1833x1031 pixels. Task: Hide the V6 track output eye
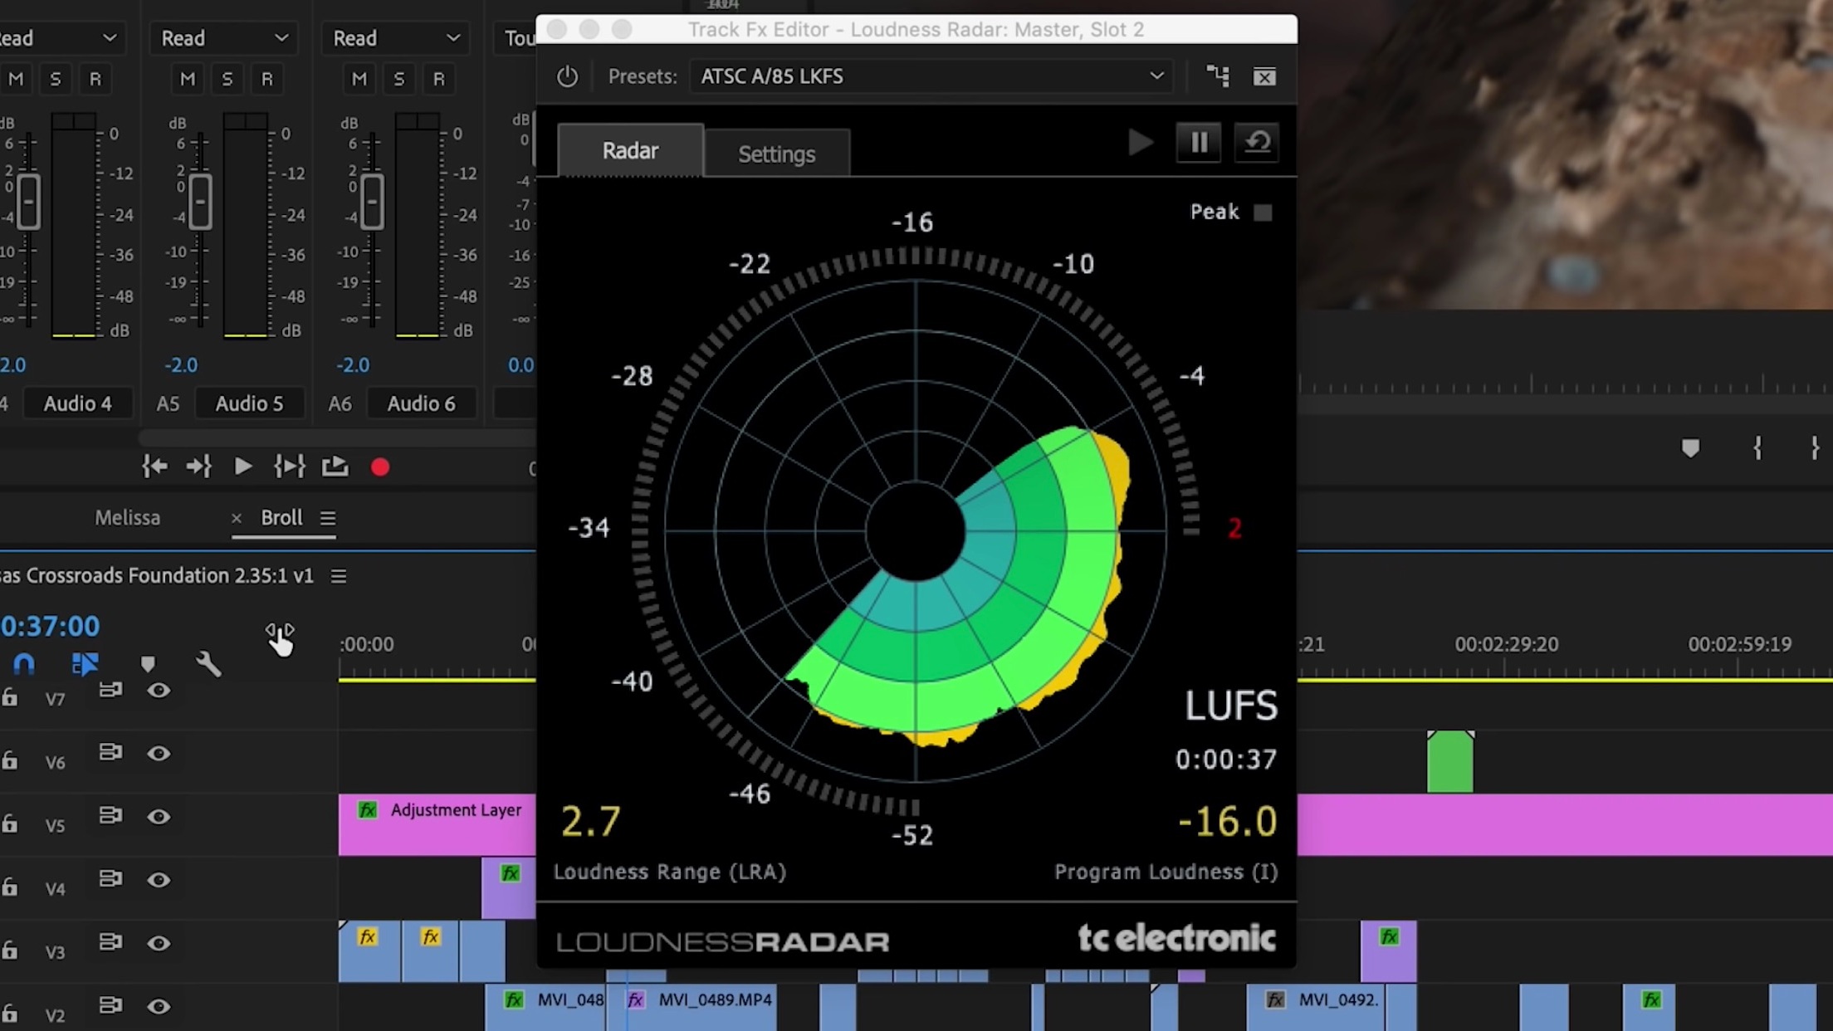pos(159,754)
